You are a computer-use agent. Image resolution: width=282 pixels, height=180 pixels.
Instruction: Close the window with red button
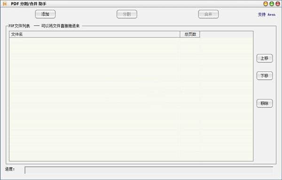pyautogui.click(x=278, y=4)
